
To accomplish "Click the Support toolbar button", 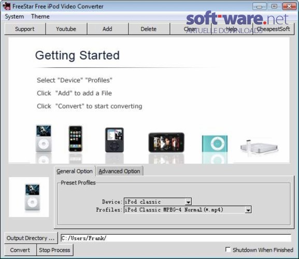I will click(x=25, y=29).
